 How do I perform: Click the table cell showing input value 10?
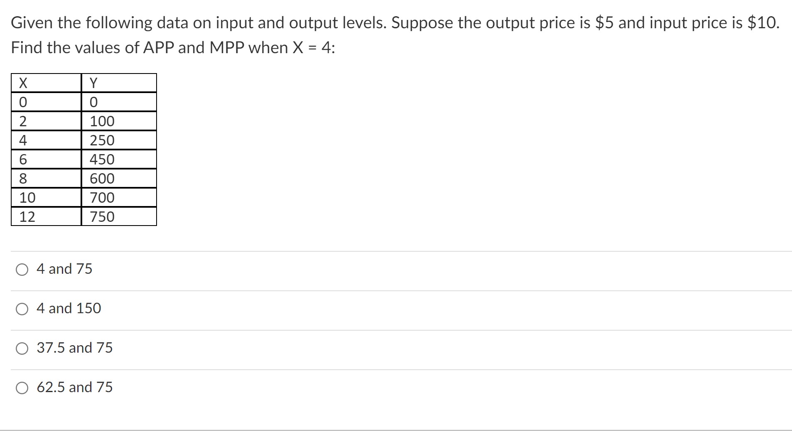[45, 197]
